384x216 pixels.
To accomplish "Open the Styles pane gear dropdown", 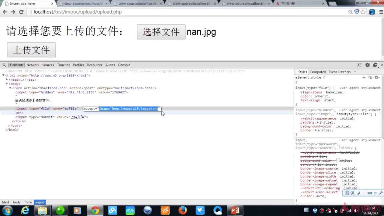I will 377,77.
